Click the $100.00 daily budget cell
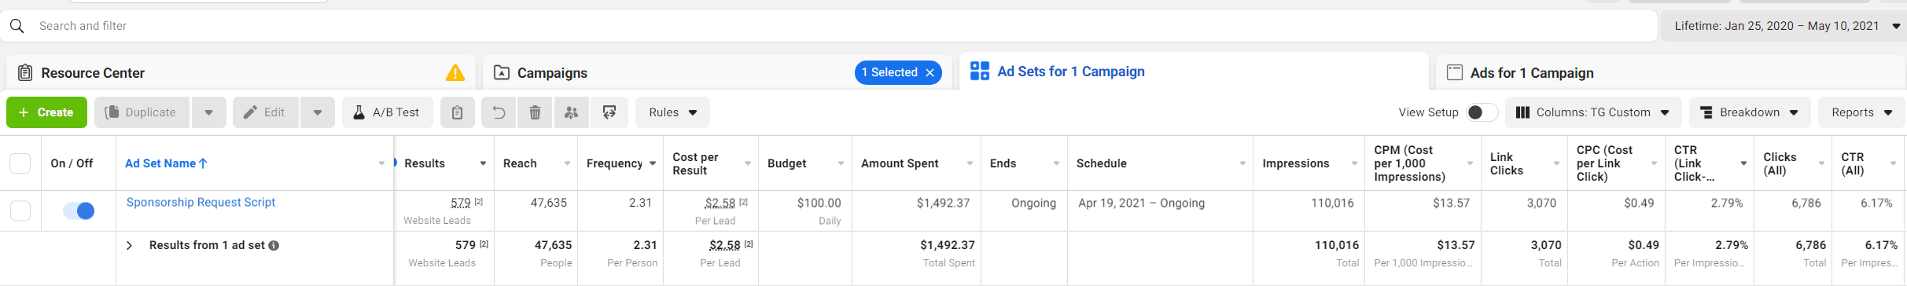The height and width of the screenshot is (286, 1907). click(x=804, y=211)
